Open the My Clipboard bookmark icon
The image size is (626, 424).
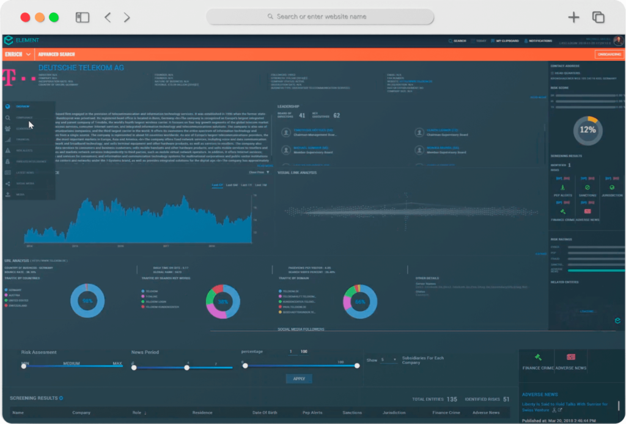point(493,41)
